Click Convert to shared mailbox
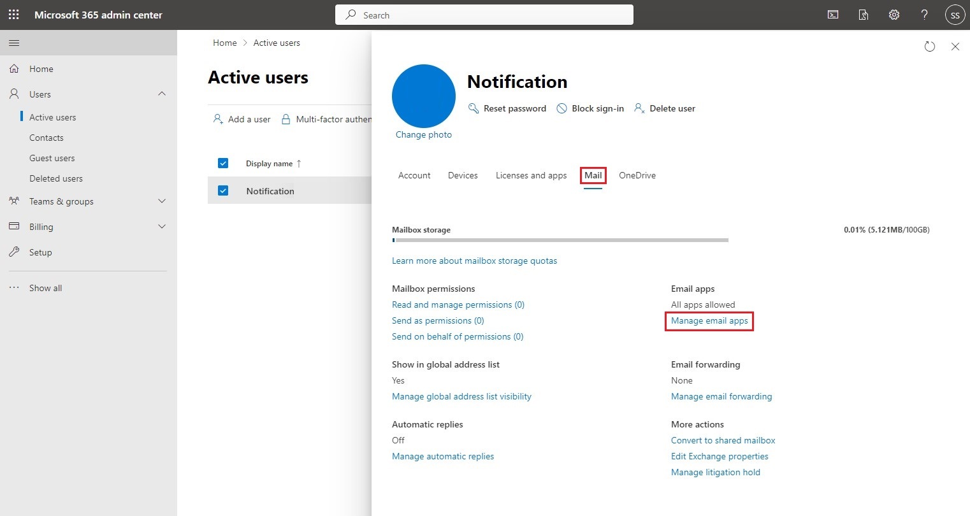The height and width of the screenshot is (516, 970). pos(723,440)
